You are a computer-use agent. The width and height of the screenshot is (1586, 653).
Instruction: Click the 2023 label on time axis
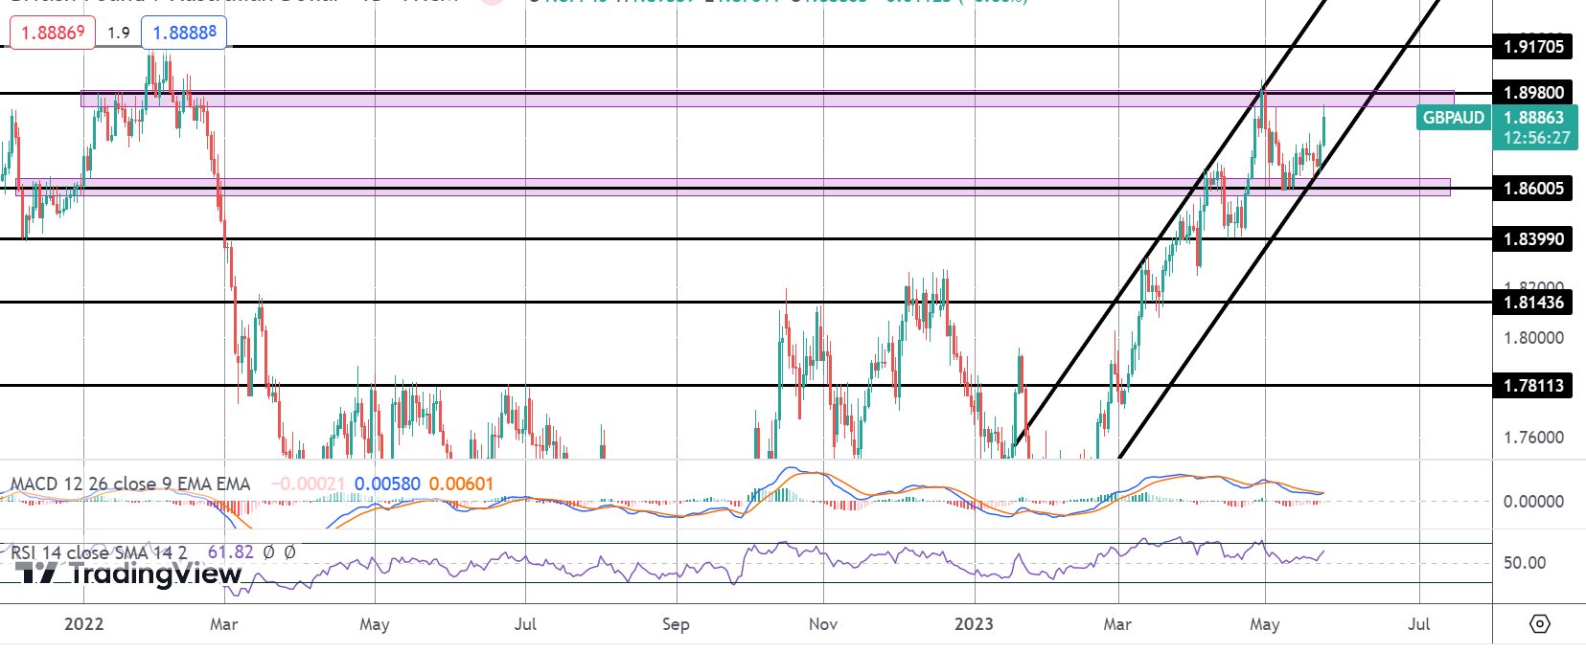(974, 624)
